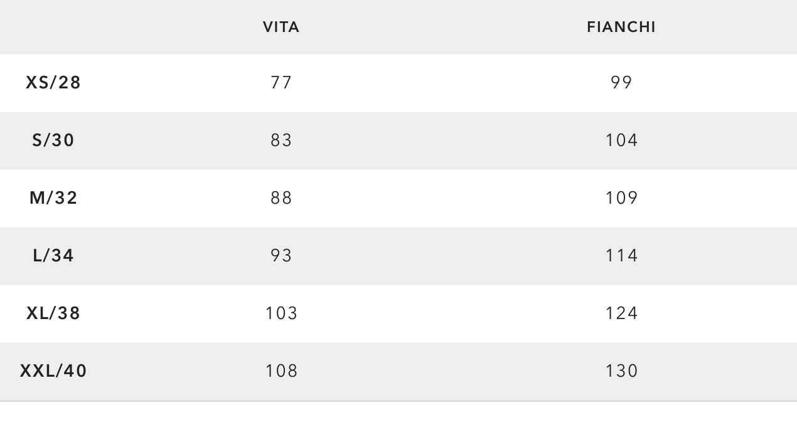Click the hips value 99 cell
The height and width of the screenshot is (430, 797).
click(621, 83)
